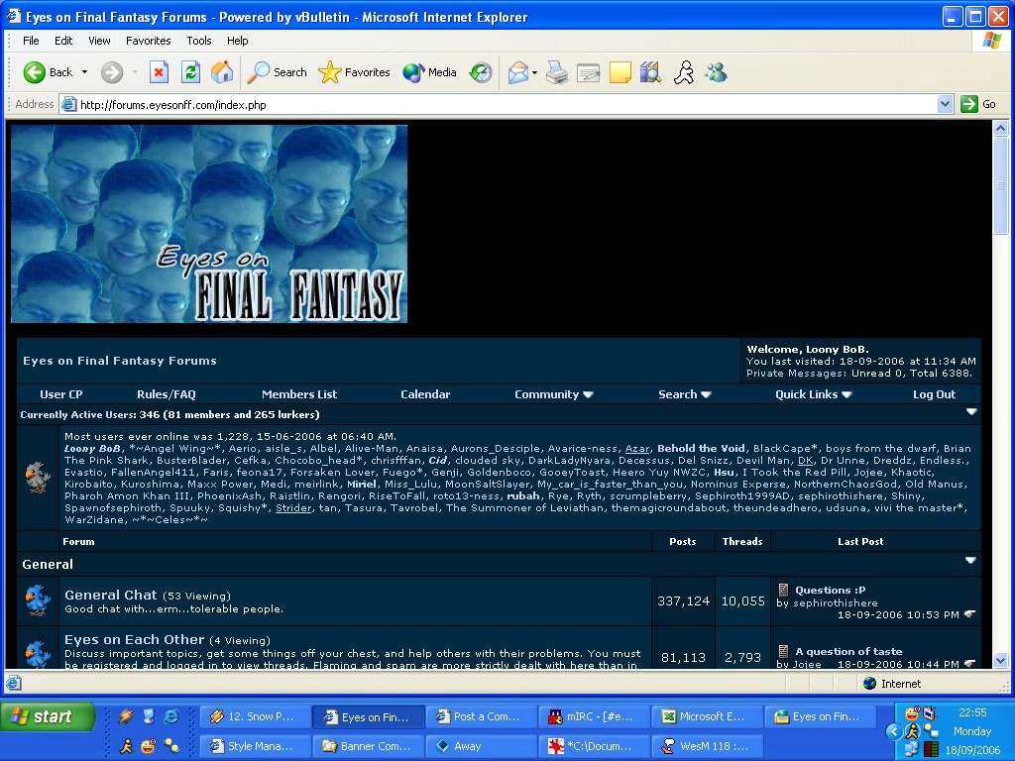Open the Edit menu

(x=63, y=40)
